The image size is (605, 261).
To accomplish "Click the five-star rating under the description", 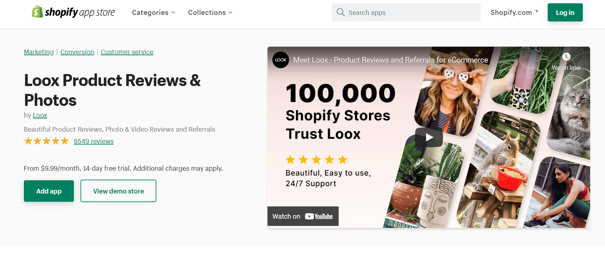I will coord(46,141).
